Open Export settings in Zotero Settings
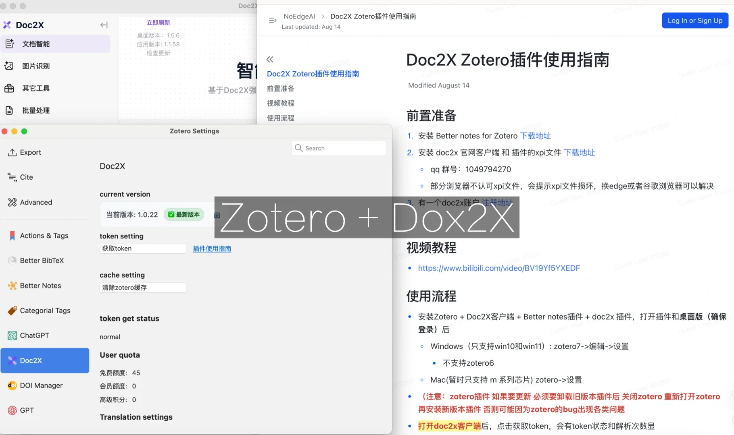The image size is (734, 435). [x=30, y=152]
